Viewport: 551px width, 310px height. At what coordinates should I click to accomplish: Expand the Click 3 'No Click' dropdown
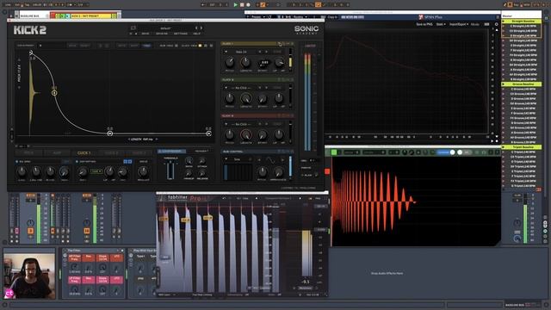pyautogui.click(x=226, y=124)
